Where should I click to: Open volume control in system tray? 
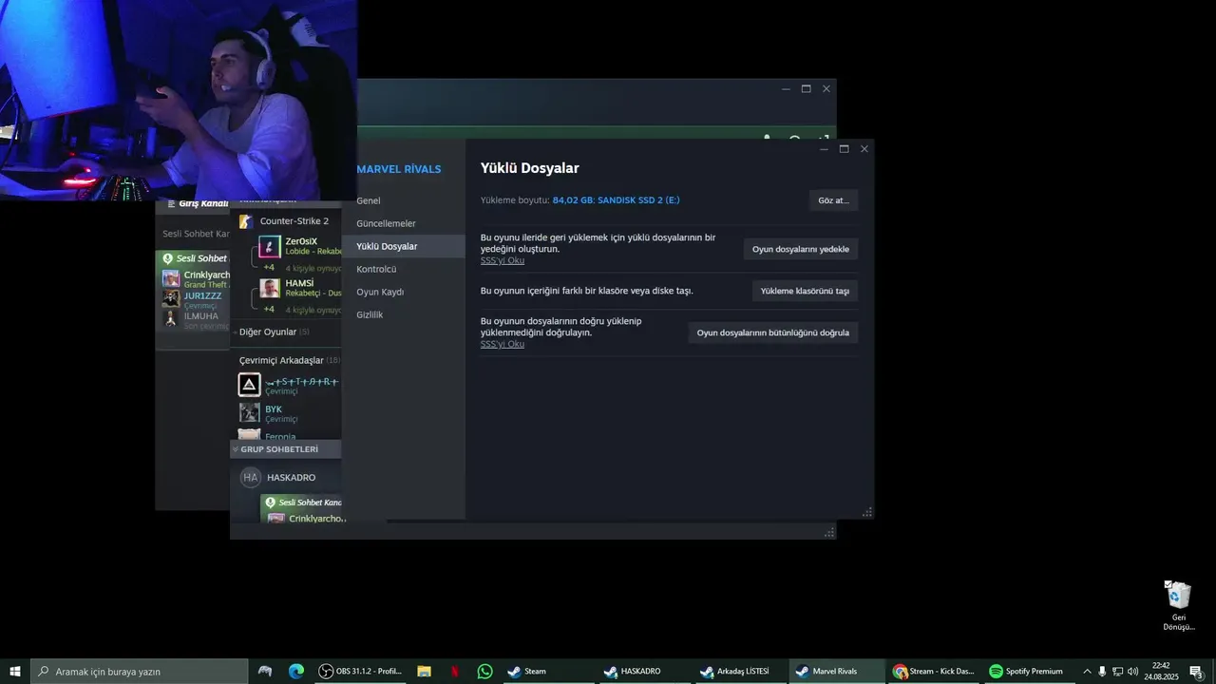(1132, 671)
